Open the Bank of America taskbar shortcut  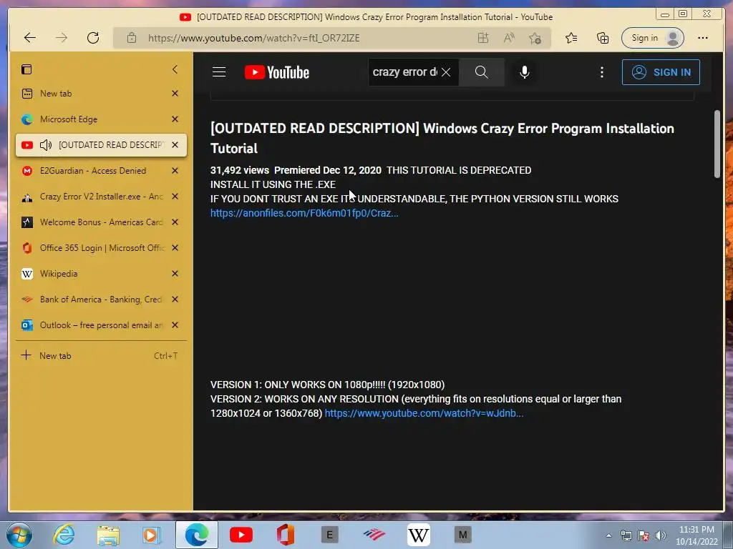pos(374,535)
